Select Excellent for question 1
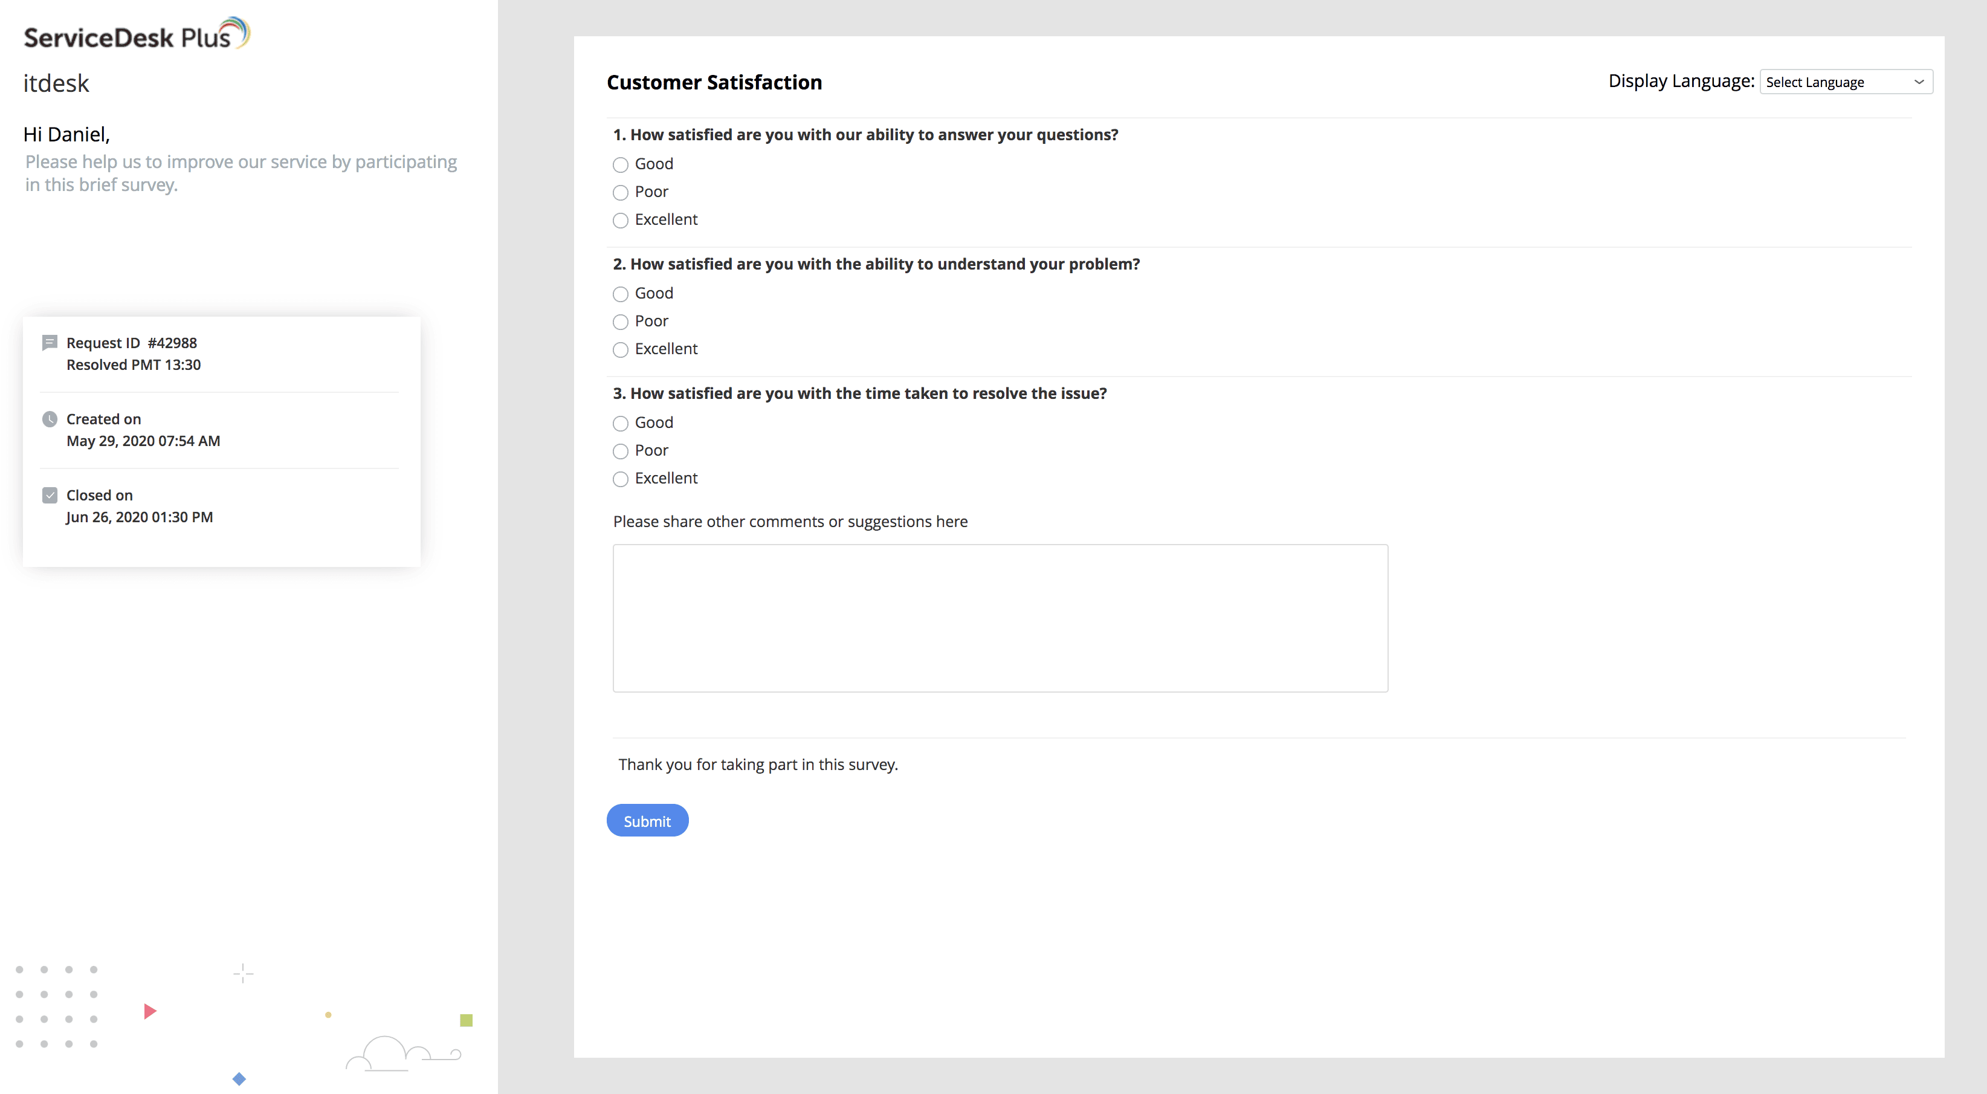Viewport: 1987px width, 1094px height. pos(620,220)
